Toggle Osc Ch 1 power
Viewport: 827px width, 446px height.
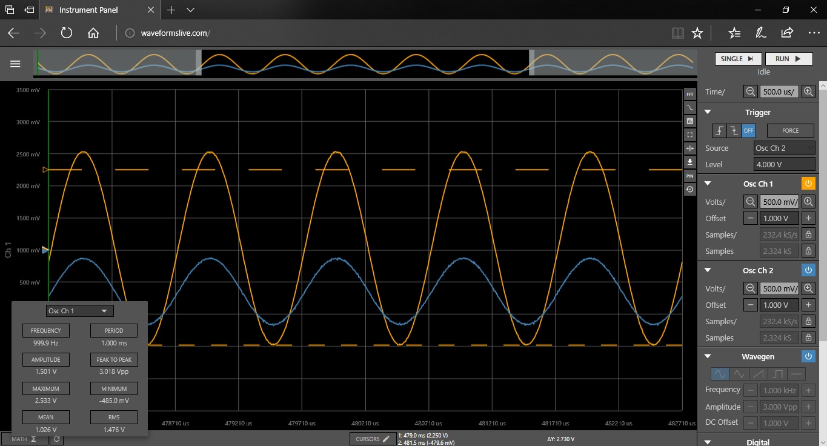click(808, 184)
